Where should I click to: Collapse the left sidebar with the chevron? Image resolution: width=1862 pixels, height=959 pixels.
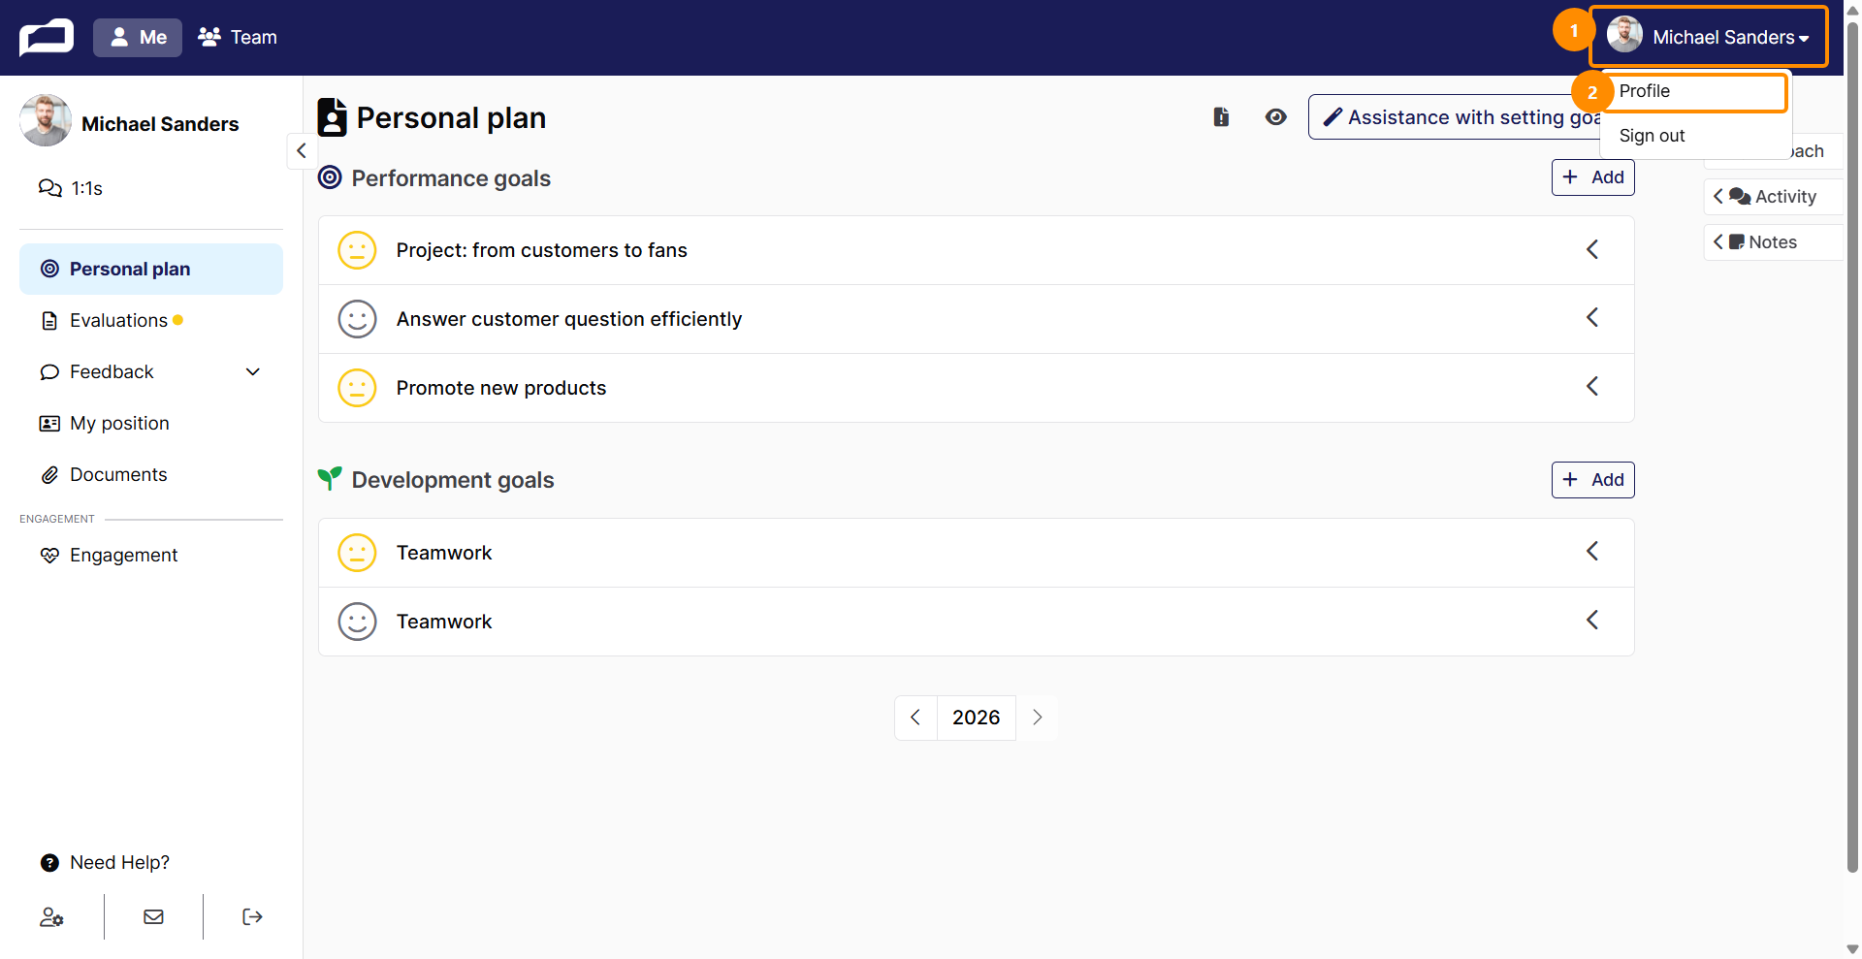[302, 150]
